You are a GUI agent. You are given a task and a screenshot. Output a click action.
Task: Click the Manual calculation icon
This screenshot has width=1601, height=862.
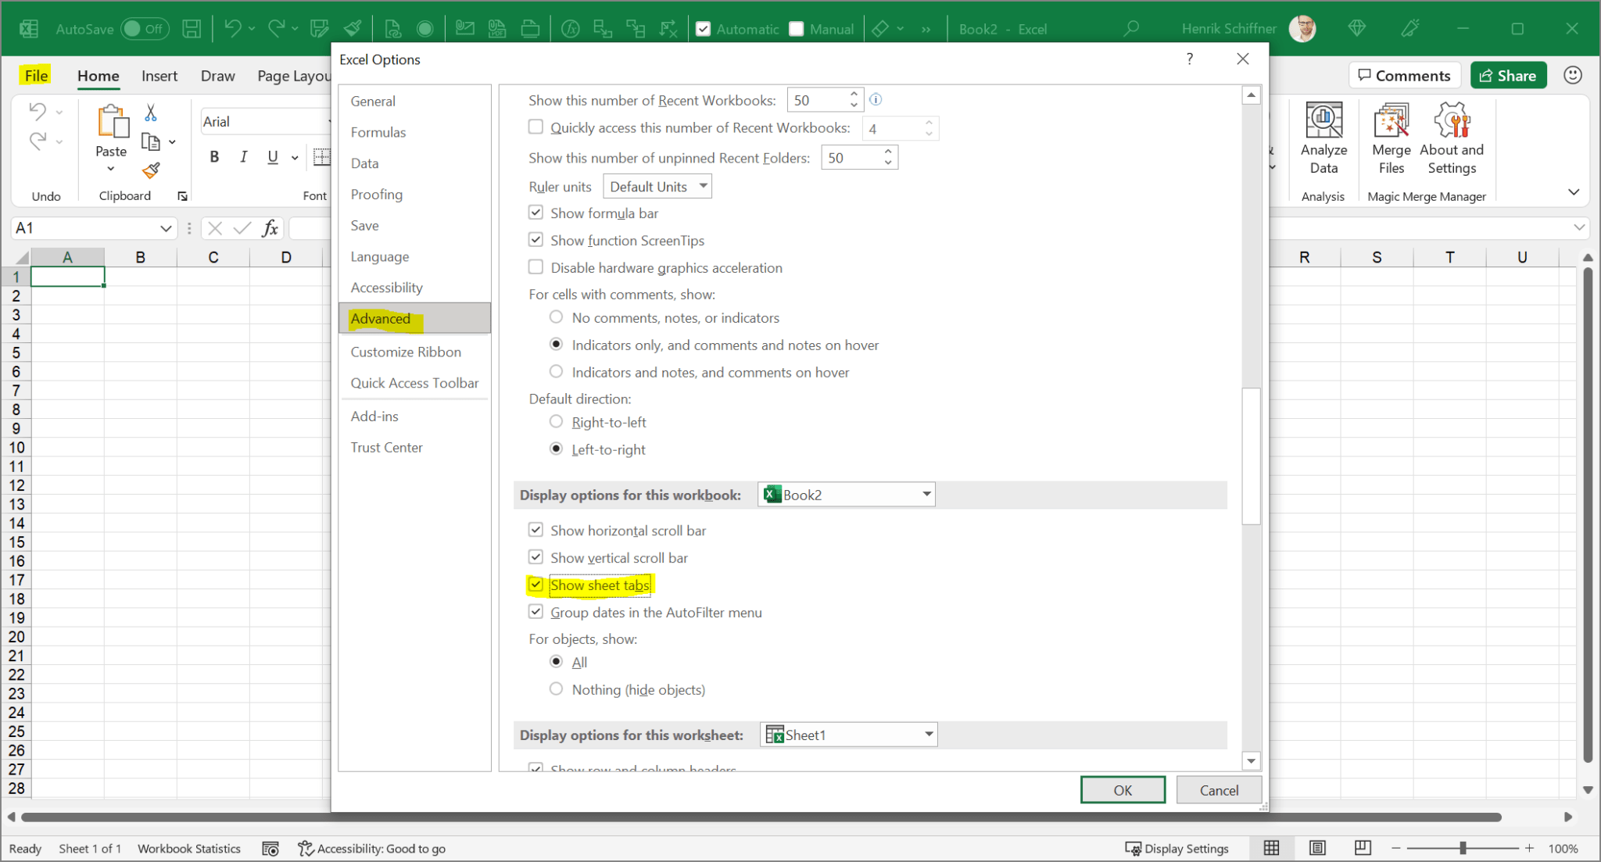point(797,29)
